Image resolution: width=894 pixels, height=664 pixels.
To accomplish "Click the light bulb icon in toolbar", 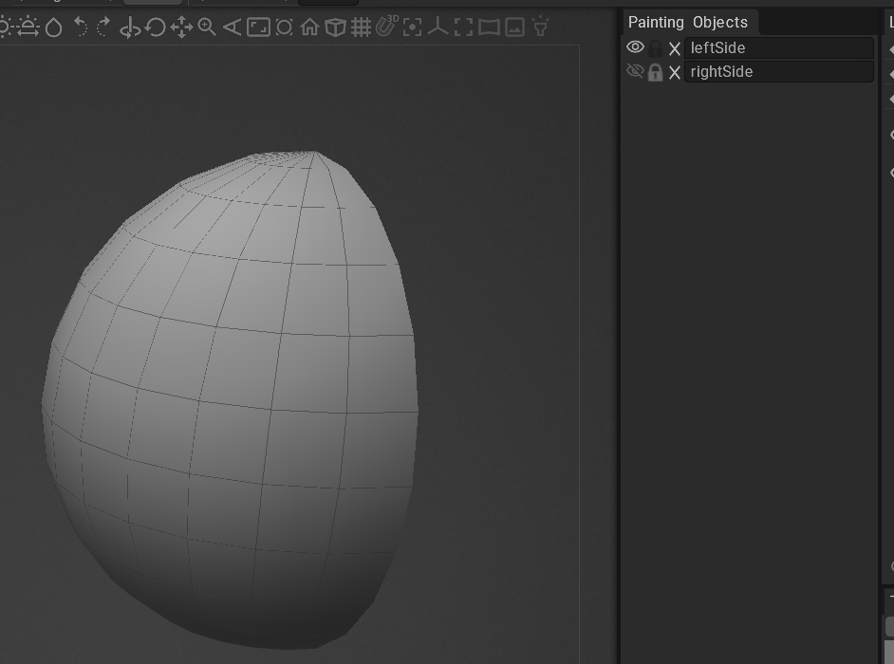I will [x=540, y=27].
